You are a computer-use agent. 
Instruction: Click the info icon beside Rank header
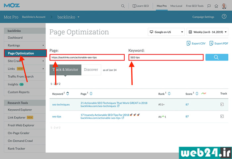coord(166,93)
